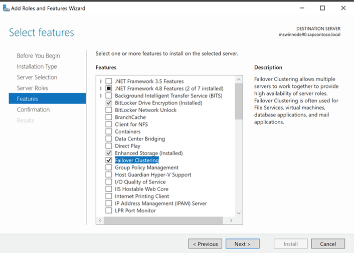Click the Add Roles and Features Wizard title icon
The image size is (354, 253).
(x=6, y=8)
